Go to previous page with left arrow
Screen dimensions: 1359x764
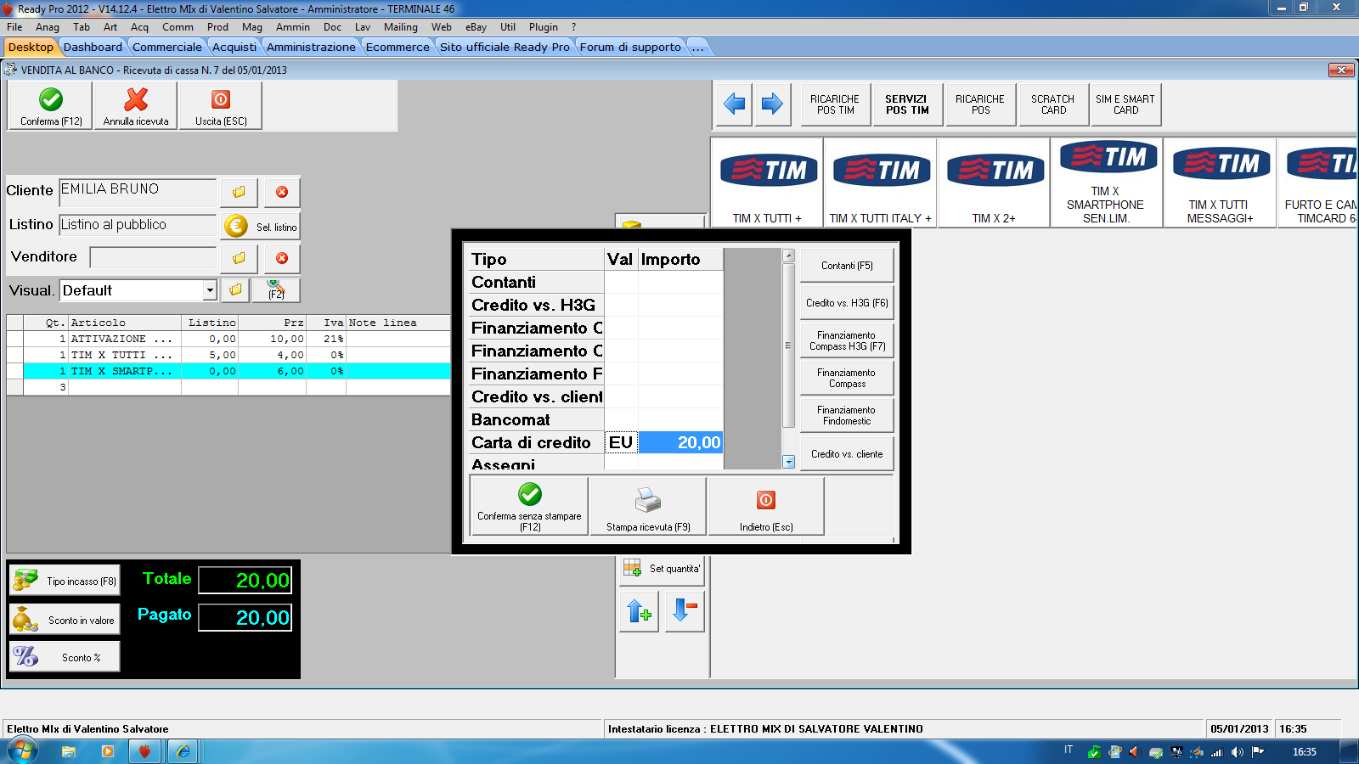(735, 104)
